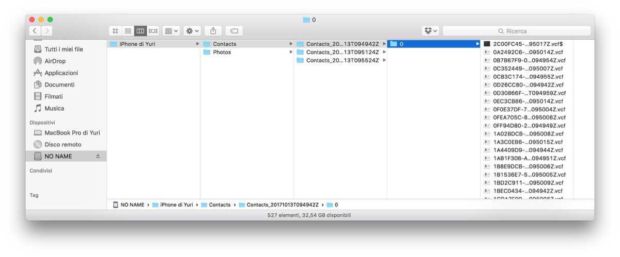620x257 pixels.
Task: Select file 0D30866F-...T094959Z.vcf
Action: [528, 93]
